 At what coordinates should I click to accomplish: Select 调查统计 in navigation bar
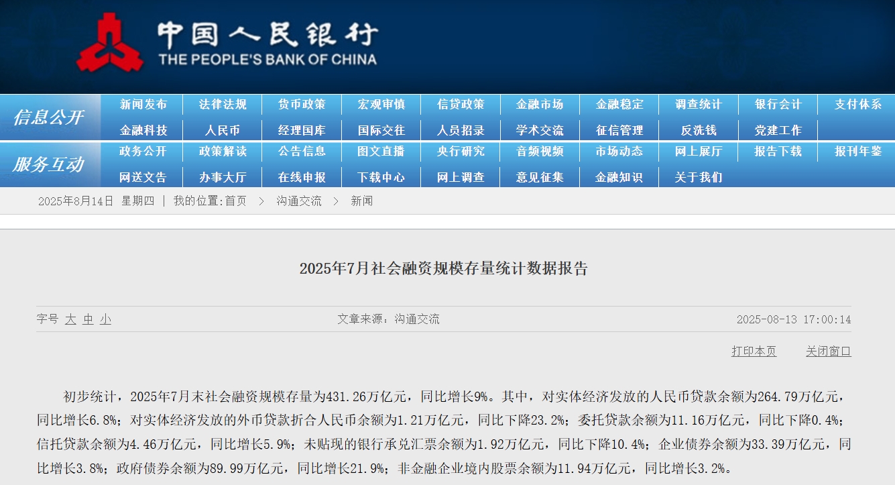coord(699,105)
